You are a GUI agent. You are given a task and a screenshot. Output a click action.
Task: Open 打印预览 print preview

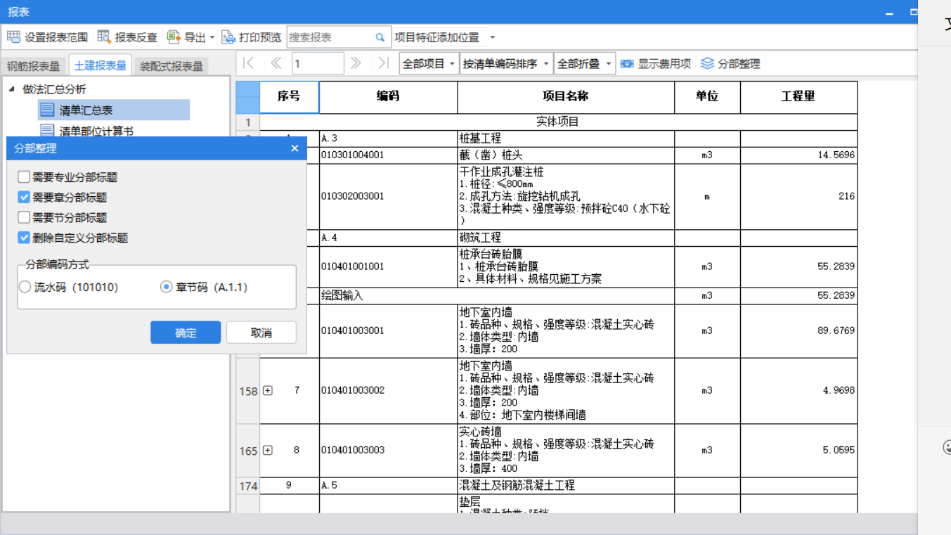(252, 37)
